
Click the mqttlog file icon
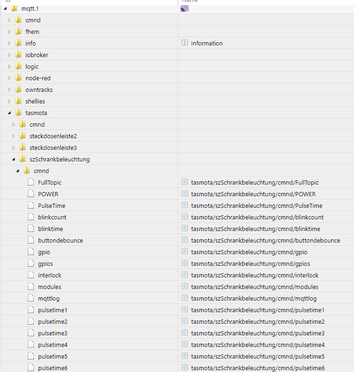pos(31,298)
